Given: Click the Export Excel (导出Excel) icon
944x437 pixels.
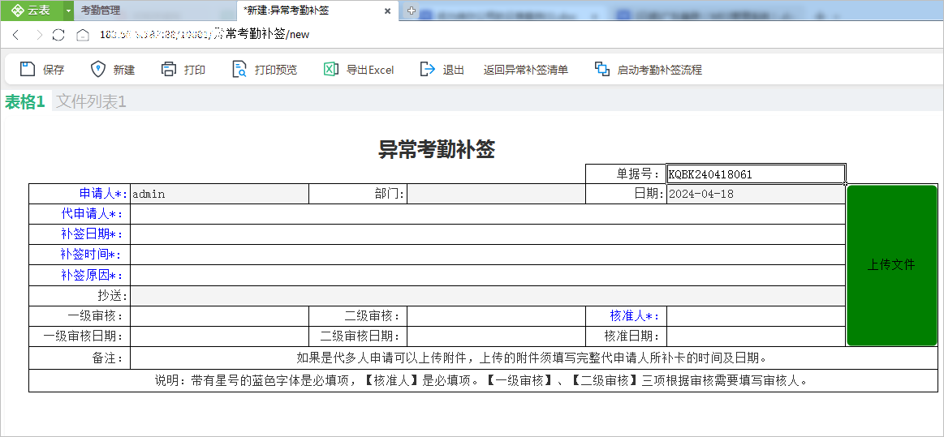Looking at the screenshot, I should 331,69.
